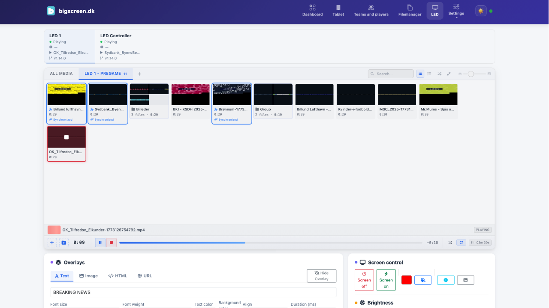Viewport: 549px width, 308px height.
Task: Open the fill color bucket in Screen control
Action: [x=423, y=280]
